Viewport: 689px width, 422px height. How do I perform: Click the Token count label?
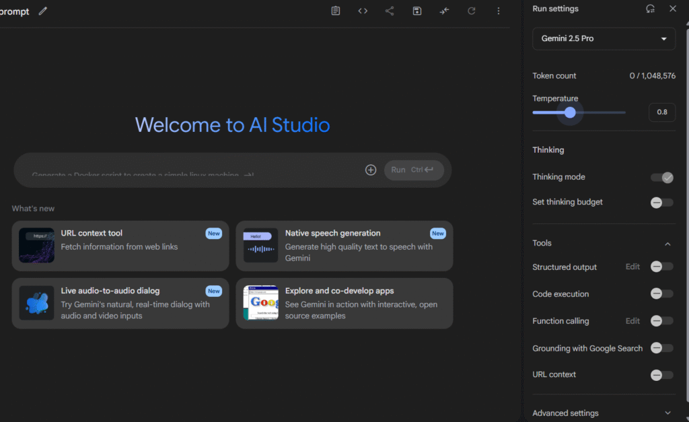click(x=554, y=75)
